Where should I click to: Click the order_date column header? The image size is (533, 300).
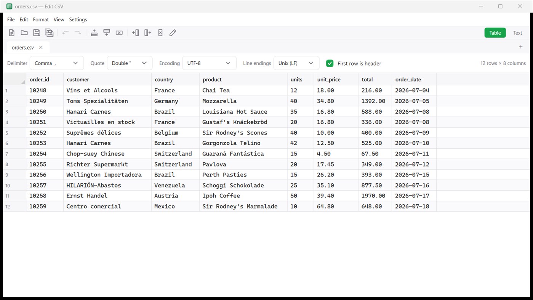click(414, 79)
